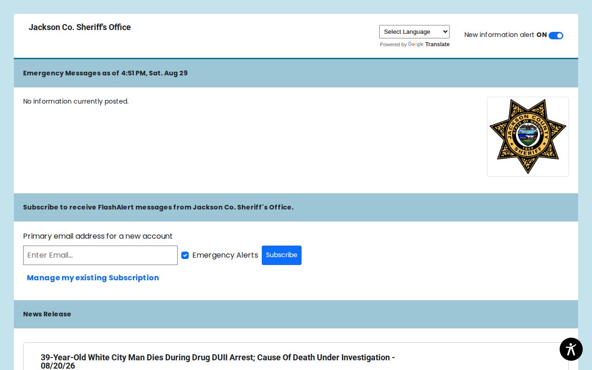Click the Emergency Messages section header
Viewport: 592px width, 370px height.
(x=296, y=73)
